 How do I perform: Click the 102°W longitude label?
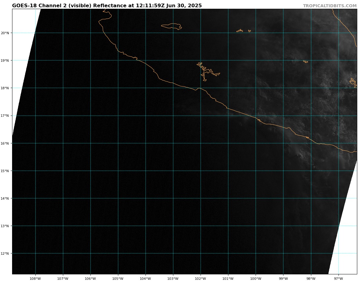pyautogui.click(x=201, y=279)
